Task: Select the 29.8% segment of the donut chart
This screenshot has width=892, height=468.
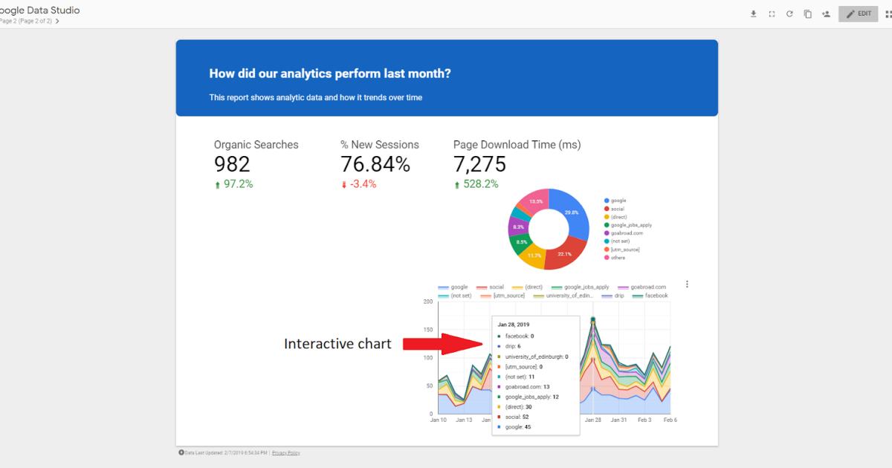Action: (x=572, y=212)
